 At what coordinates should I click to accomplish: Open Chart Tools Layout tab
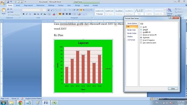tap(86, 5)
